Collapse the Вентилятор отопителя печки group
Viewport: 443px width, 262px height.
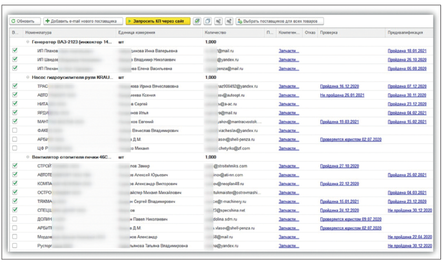point(28,157)
